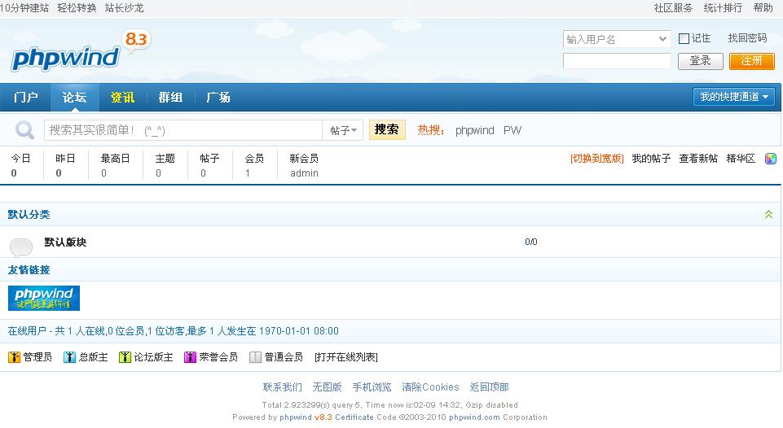Click the PW hot search keyword

[512, 131]
